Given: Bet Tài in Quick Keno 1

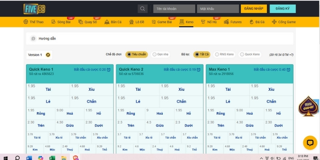Looking at the screenshot, I should tap(48, 89).
